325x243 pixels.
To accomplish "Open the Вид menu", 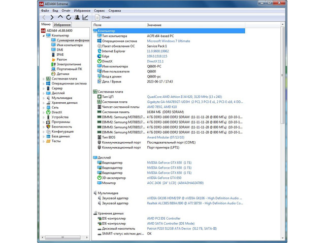I will pos(55,11).
